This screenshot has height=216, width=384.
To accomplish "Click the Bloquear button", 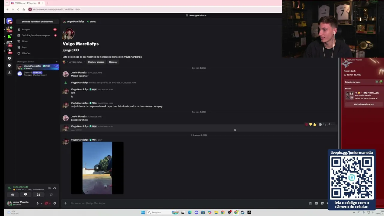I will pos(113,62).
